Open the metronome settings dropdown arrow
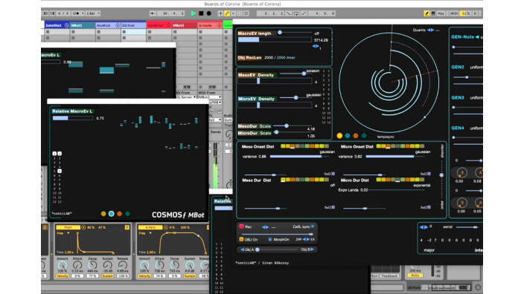The width and height of the screenshot is (524, 294). [83, 13]
